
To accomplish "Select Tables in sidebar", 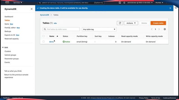I will point(7,20).
